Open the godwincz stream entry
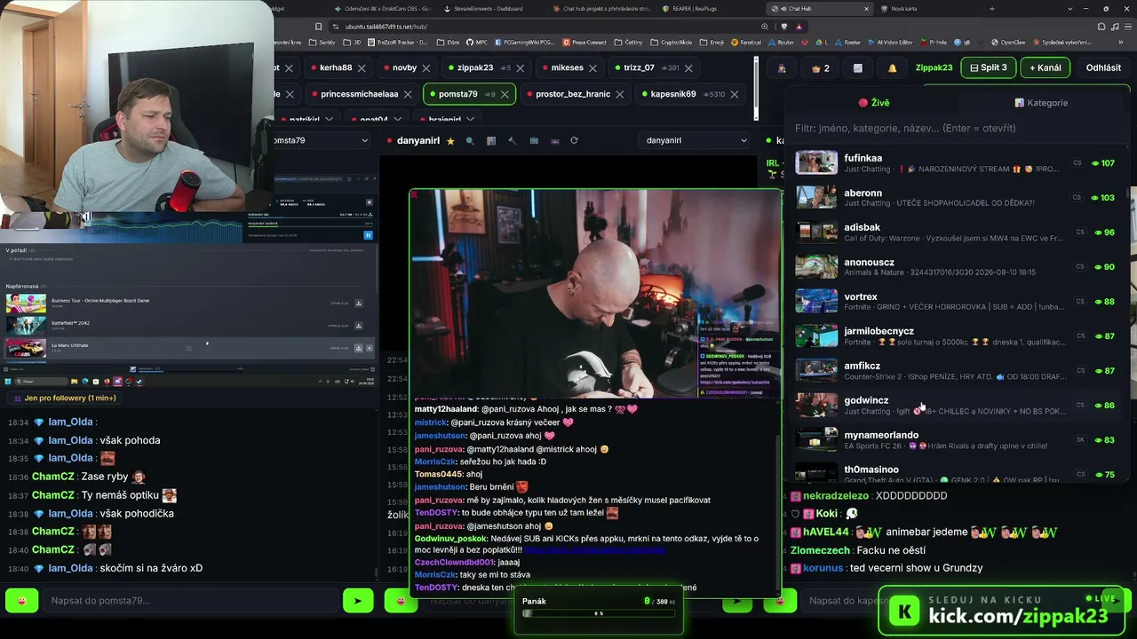This screenshot has height=639, width=1137. [956, 406]
